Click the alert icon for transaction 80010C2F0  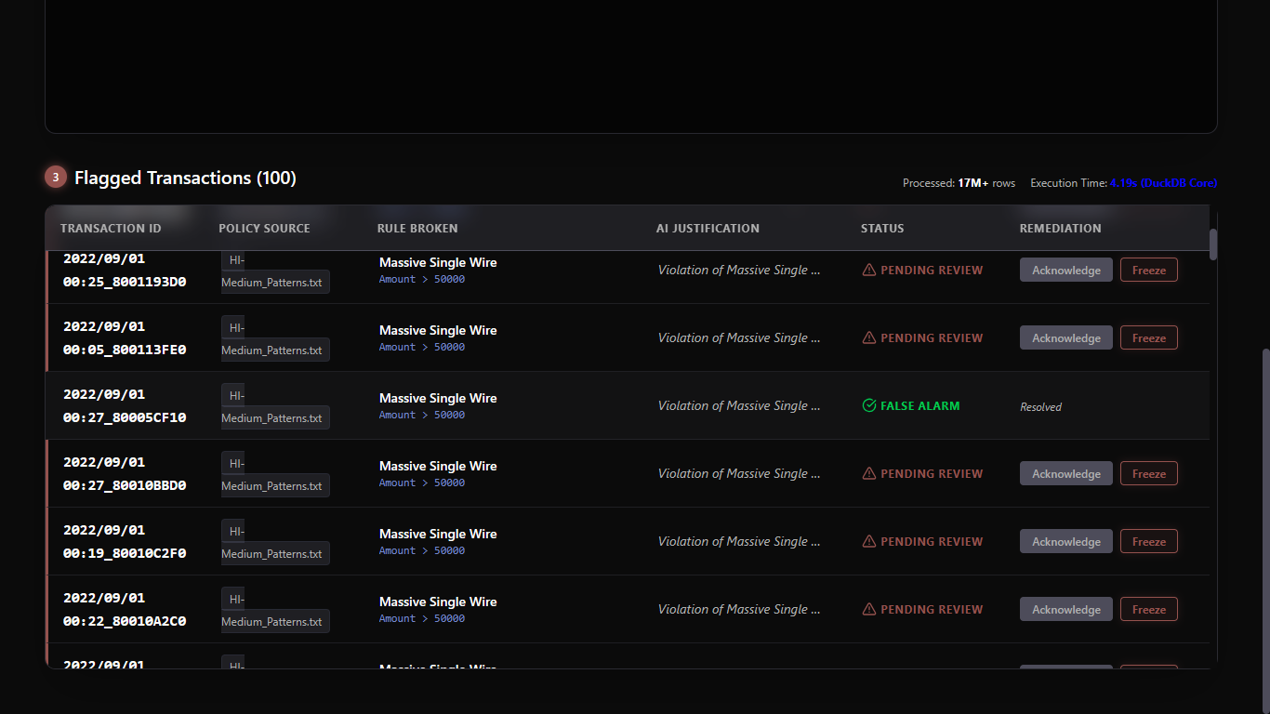click(869, 542)
